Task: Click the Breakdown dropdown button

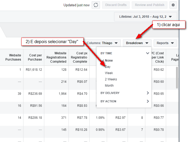Action: point(137,43)
